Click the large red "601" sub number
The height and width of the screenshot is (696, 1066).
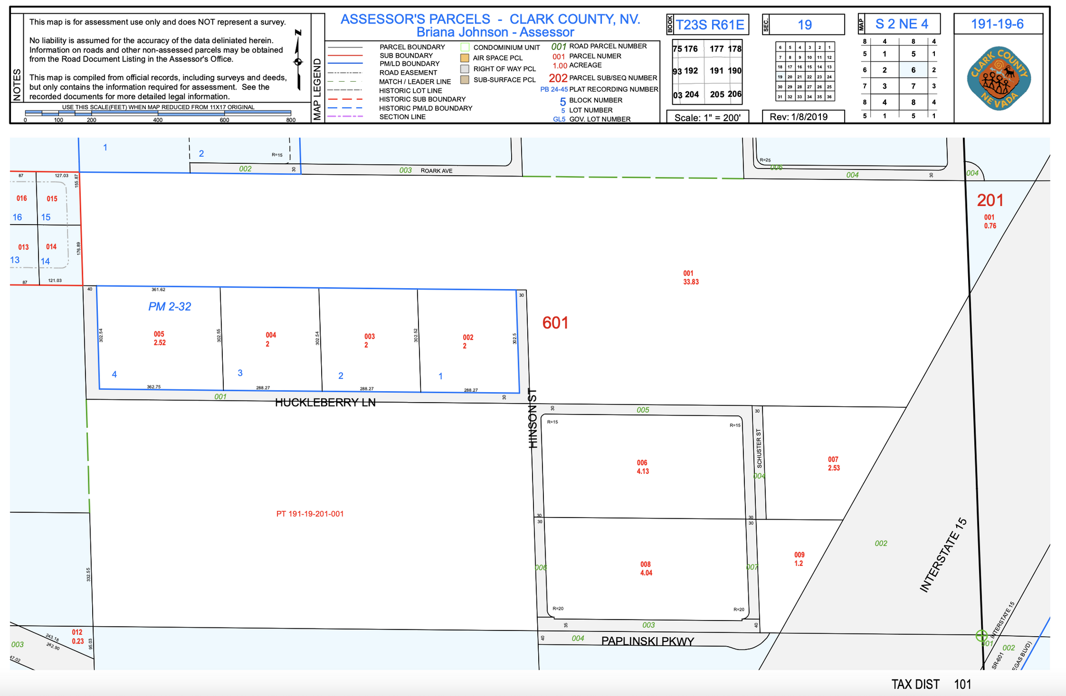[x=555, y=323]
